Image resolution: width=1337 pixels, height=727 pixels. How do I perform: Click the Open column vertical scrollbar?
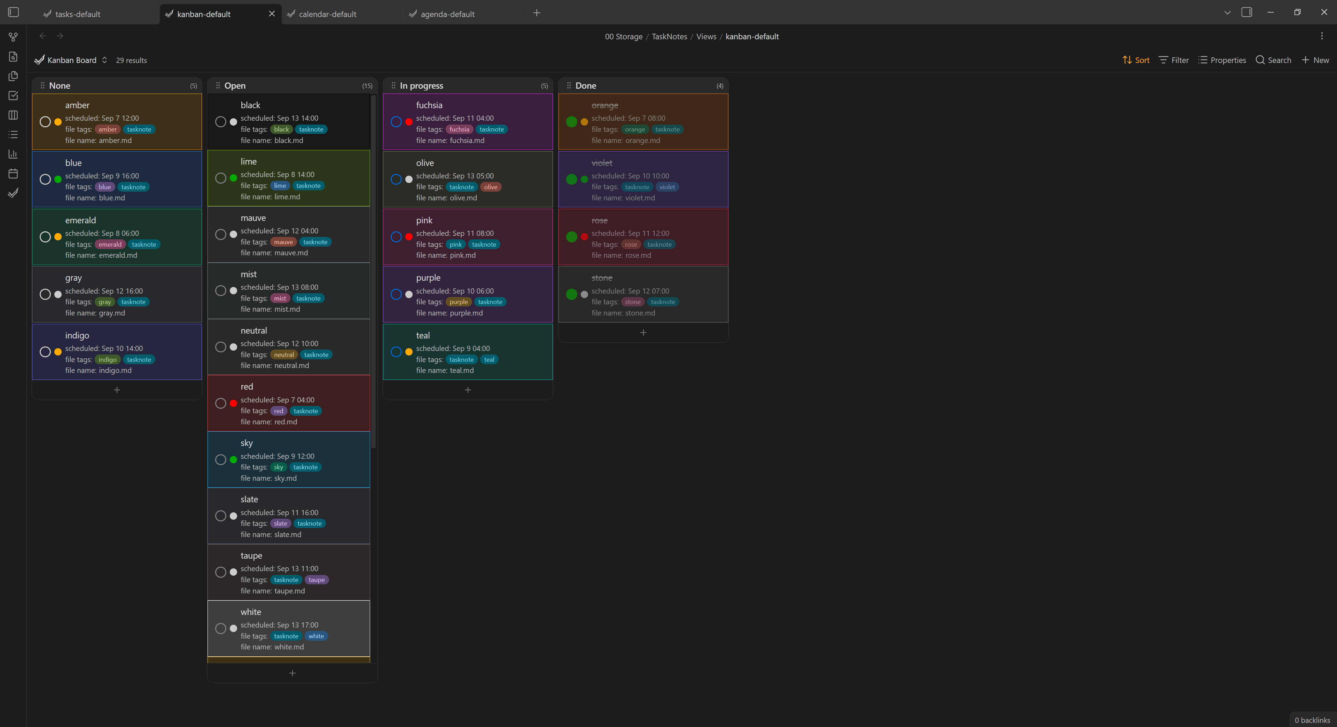click(x=373, y=272)
